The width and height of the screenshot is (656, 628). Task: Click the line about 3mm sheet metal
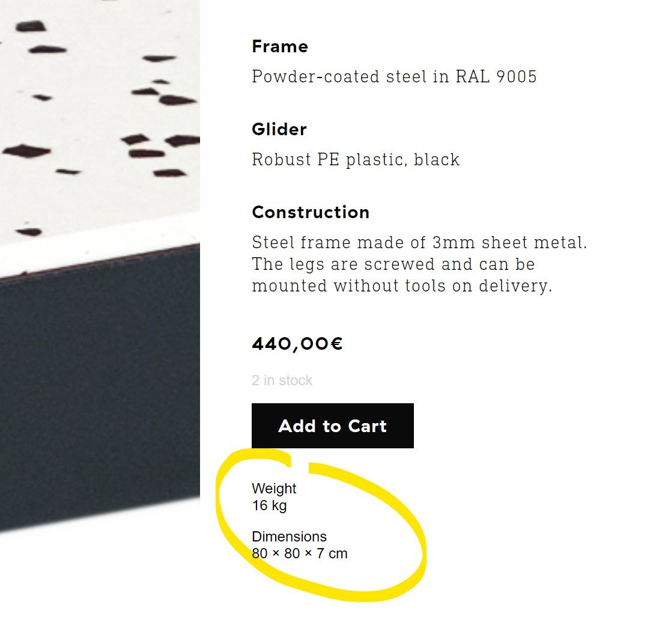(419, 243)
